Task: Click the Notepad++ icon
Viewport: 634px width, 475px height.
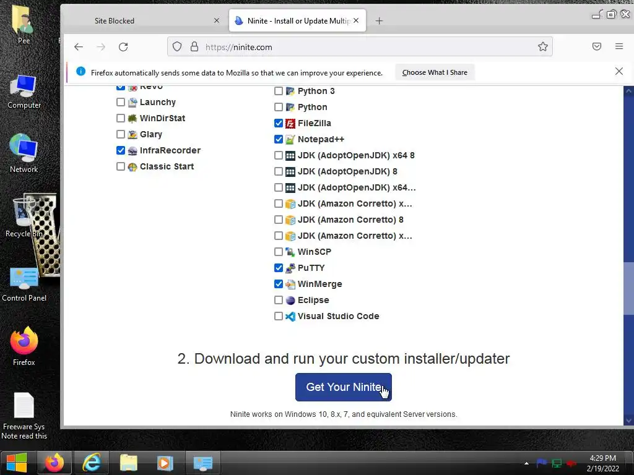Action: [290, 140]
